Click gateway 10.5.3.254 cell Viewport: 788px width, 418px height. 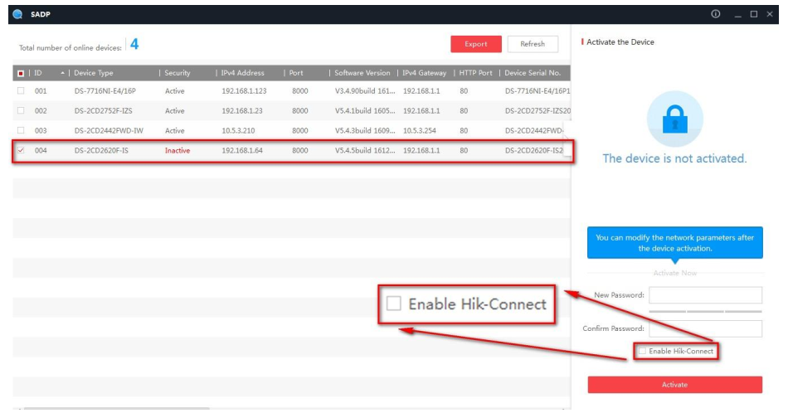point(421,130)
